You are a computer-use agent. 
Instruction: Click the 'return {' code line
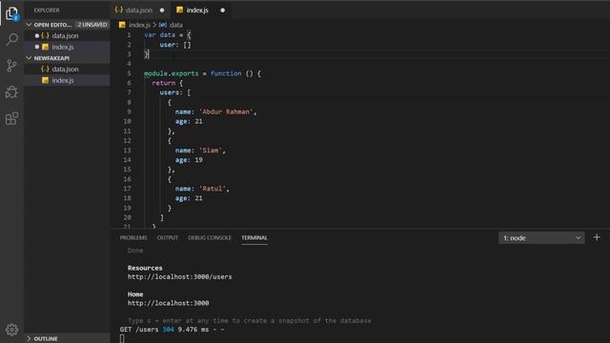pyautogui.click(x=168, y=83)
